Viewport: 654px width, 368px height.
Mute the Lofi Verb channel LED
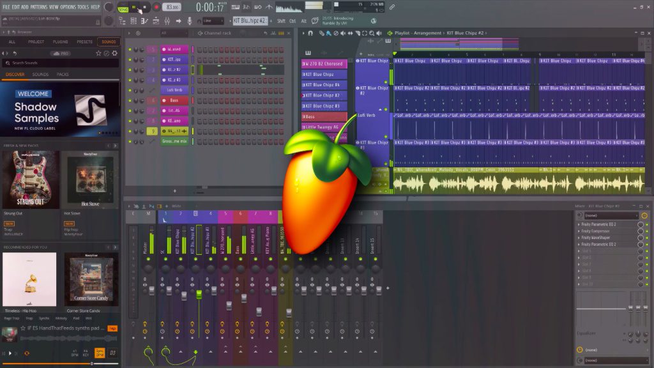[130, 90]
